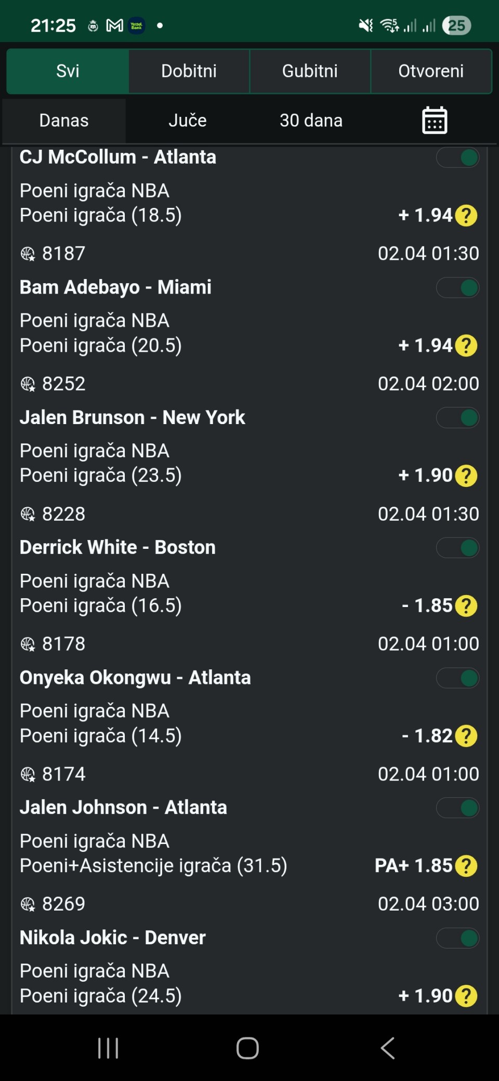Viewport: 499px width, 1081px height.
Task: Switch to the Gubitni tab
Action: pyautogui.click(x=310, y=71)
